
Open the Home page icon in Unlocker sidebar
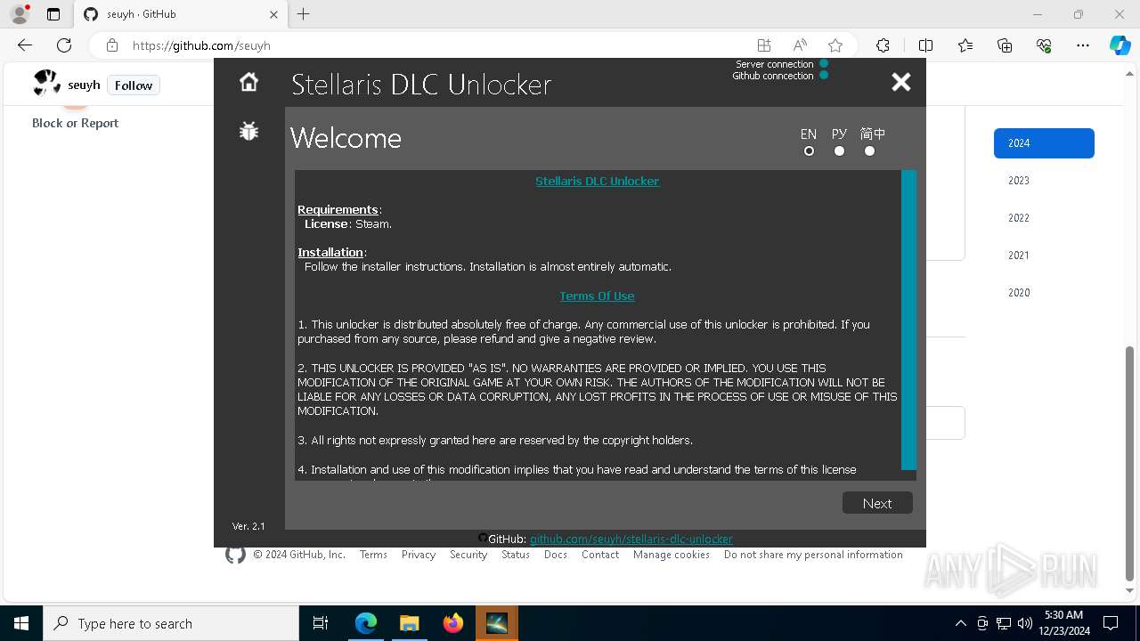[x=248, y=82]
